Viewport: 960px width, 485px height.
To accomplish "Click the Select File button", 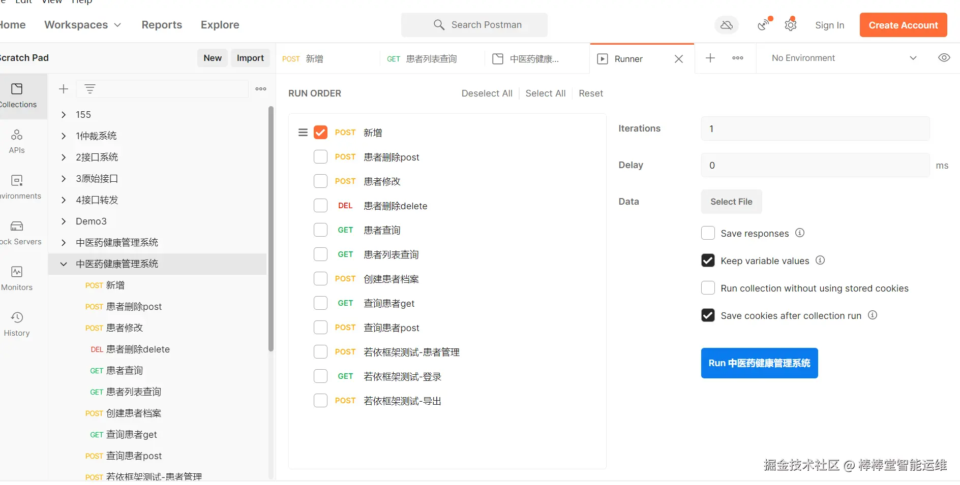I will click(x=731, y=202).
